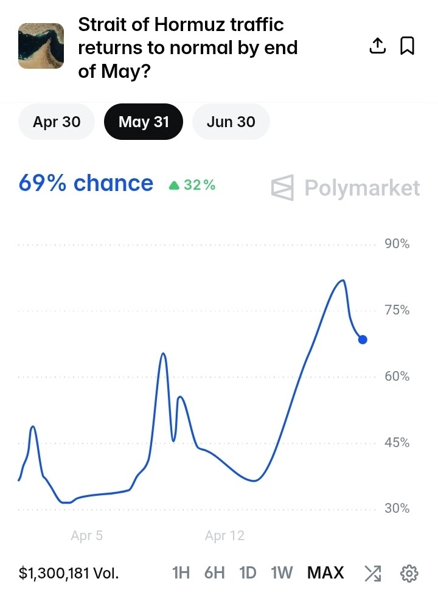Image resolution: width=438 pixels, height=601 pixels.
Task: Tap the $1,300,181 Vol. label
Action: 69,573
